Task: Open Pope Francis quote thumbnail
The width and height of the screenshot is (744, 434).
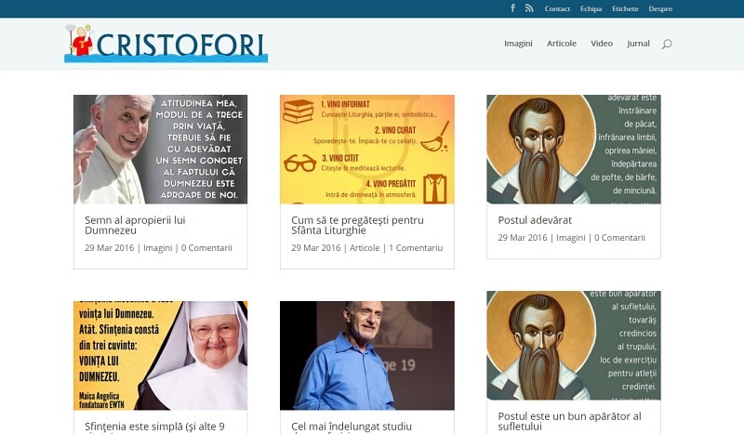Action: point(160,150)
